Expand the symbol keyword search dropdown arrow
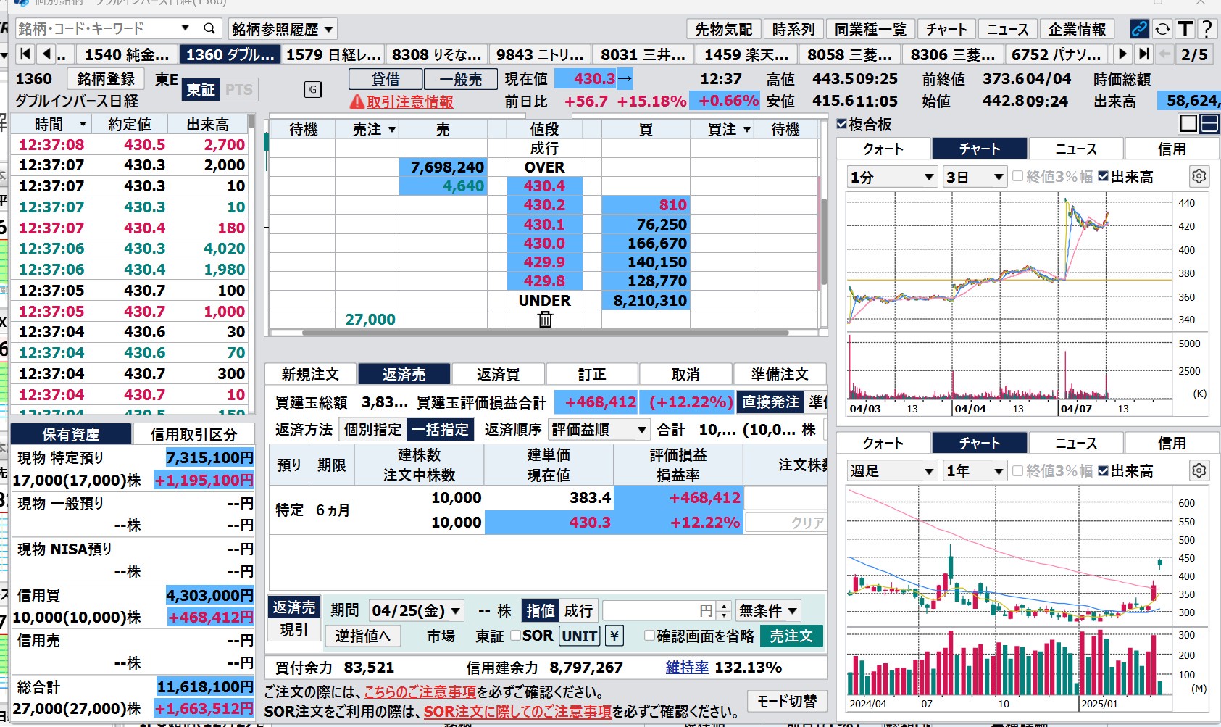This screenshot has height=727, width=1221. click(186, 28)
